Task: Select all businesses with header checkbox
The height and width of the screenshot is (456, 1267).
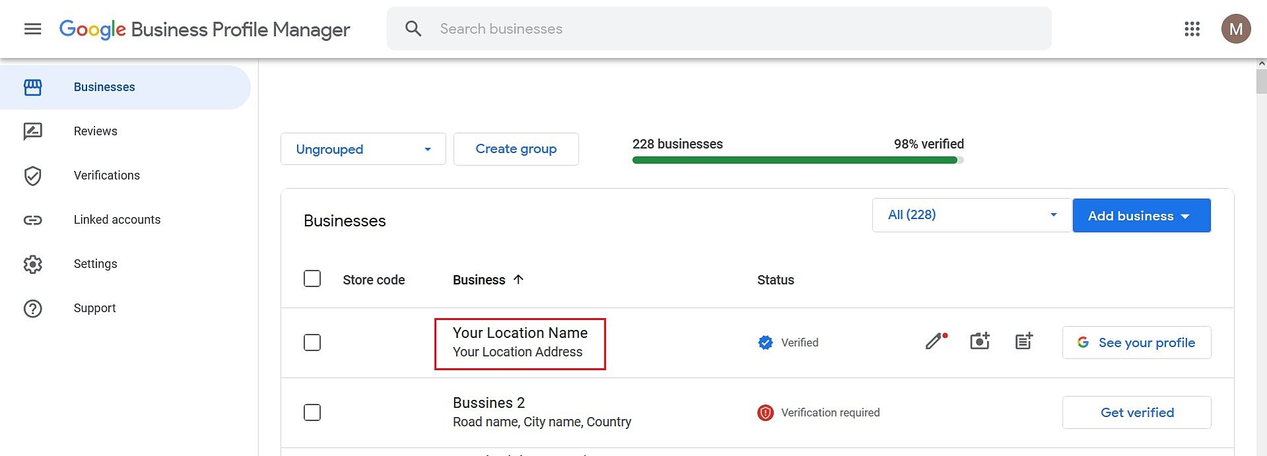Action: click(x=312, y=278)
